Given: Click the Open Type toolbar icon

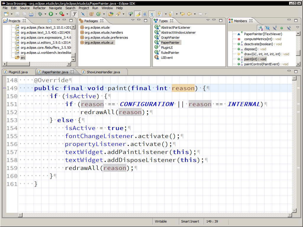Looking at the screenshot, I should pos(111,14).
